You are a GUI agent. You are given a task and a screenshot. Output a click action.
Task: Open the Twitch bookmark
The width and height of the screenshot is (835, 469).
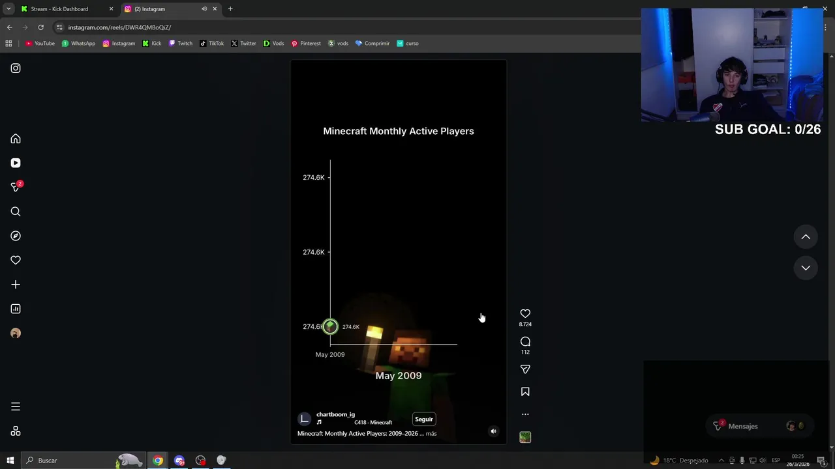181,44
